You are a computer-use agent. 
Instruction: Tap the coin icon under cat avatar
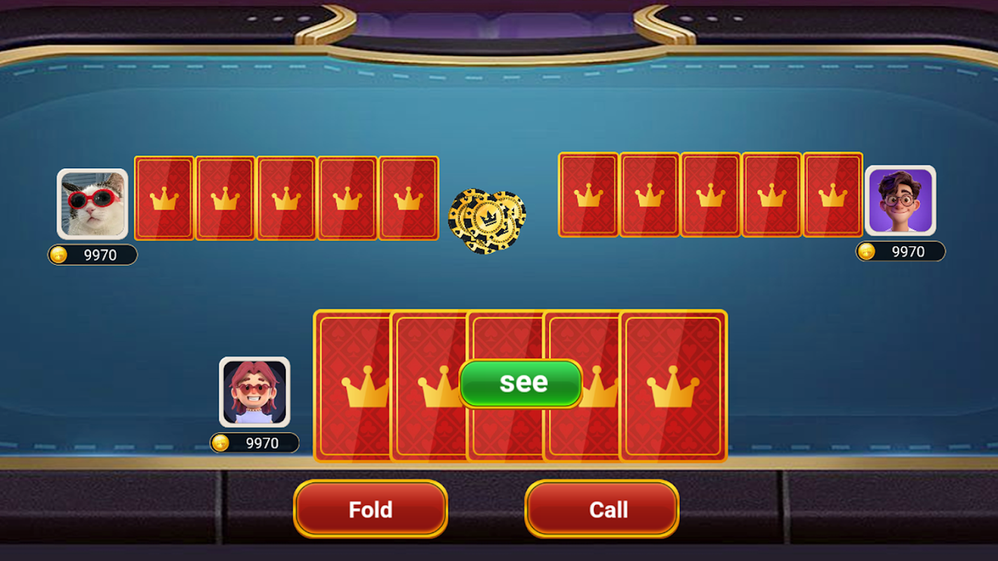pyautogui.click(x=59, y=255)
